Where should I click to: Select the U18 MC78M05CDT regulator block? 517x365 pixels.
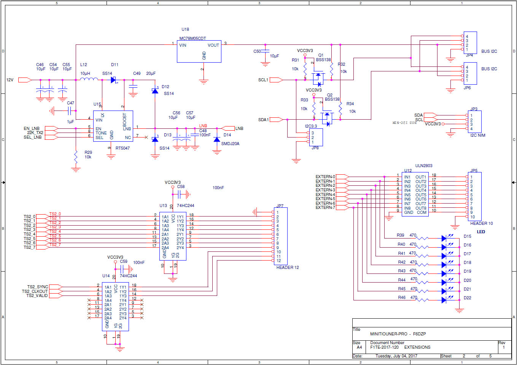click(x=199, y=52)
